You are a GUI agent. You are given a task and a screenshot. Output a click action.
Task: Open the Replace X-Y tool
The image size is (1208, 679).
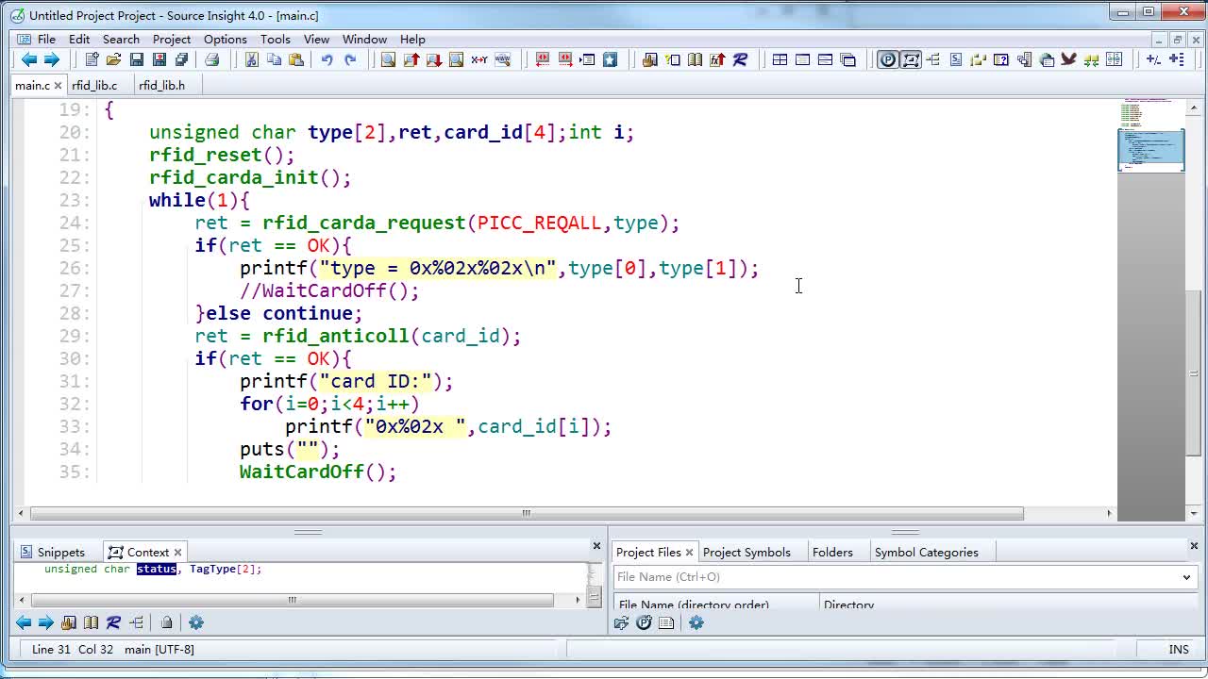479,59
